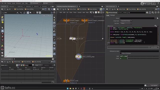Open the Windows menu in the main menu bar
The height and width of the screenshot is (90, 160).
point(18,3)
